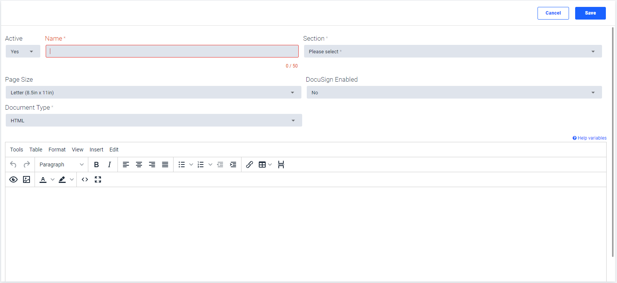
Task: Open table options arrow
Action: [x=270, y=165]
